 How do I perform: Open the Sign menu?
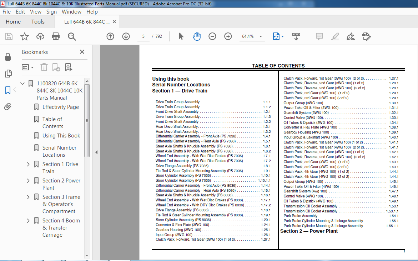51,12
